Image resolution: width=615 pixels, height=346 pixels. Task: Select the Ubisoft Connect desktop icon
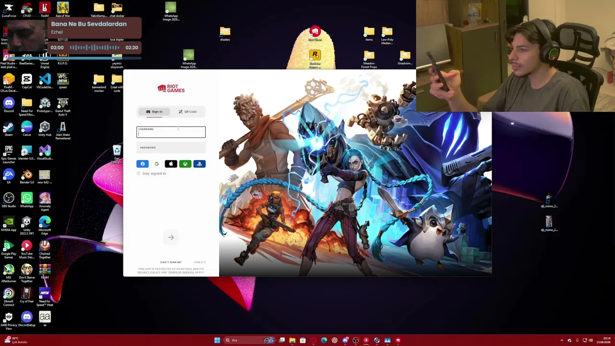click(x=9, y=297)
